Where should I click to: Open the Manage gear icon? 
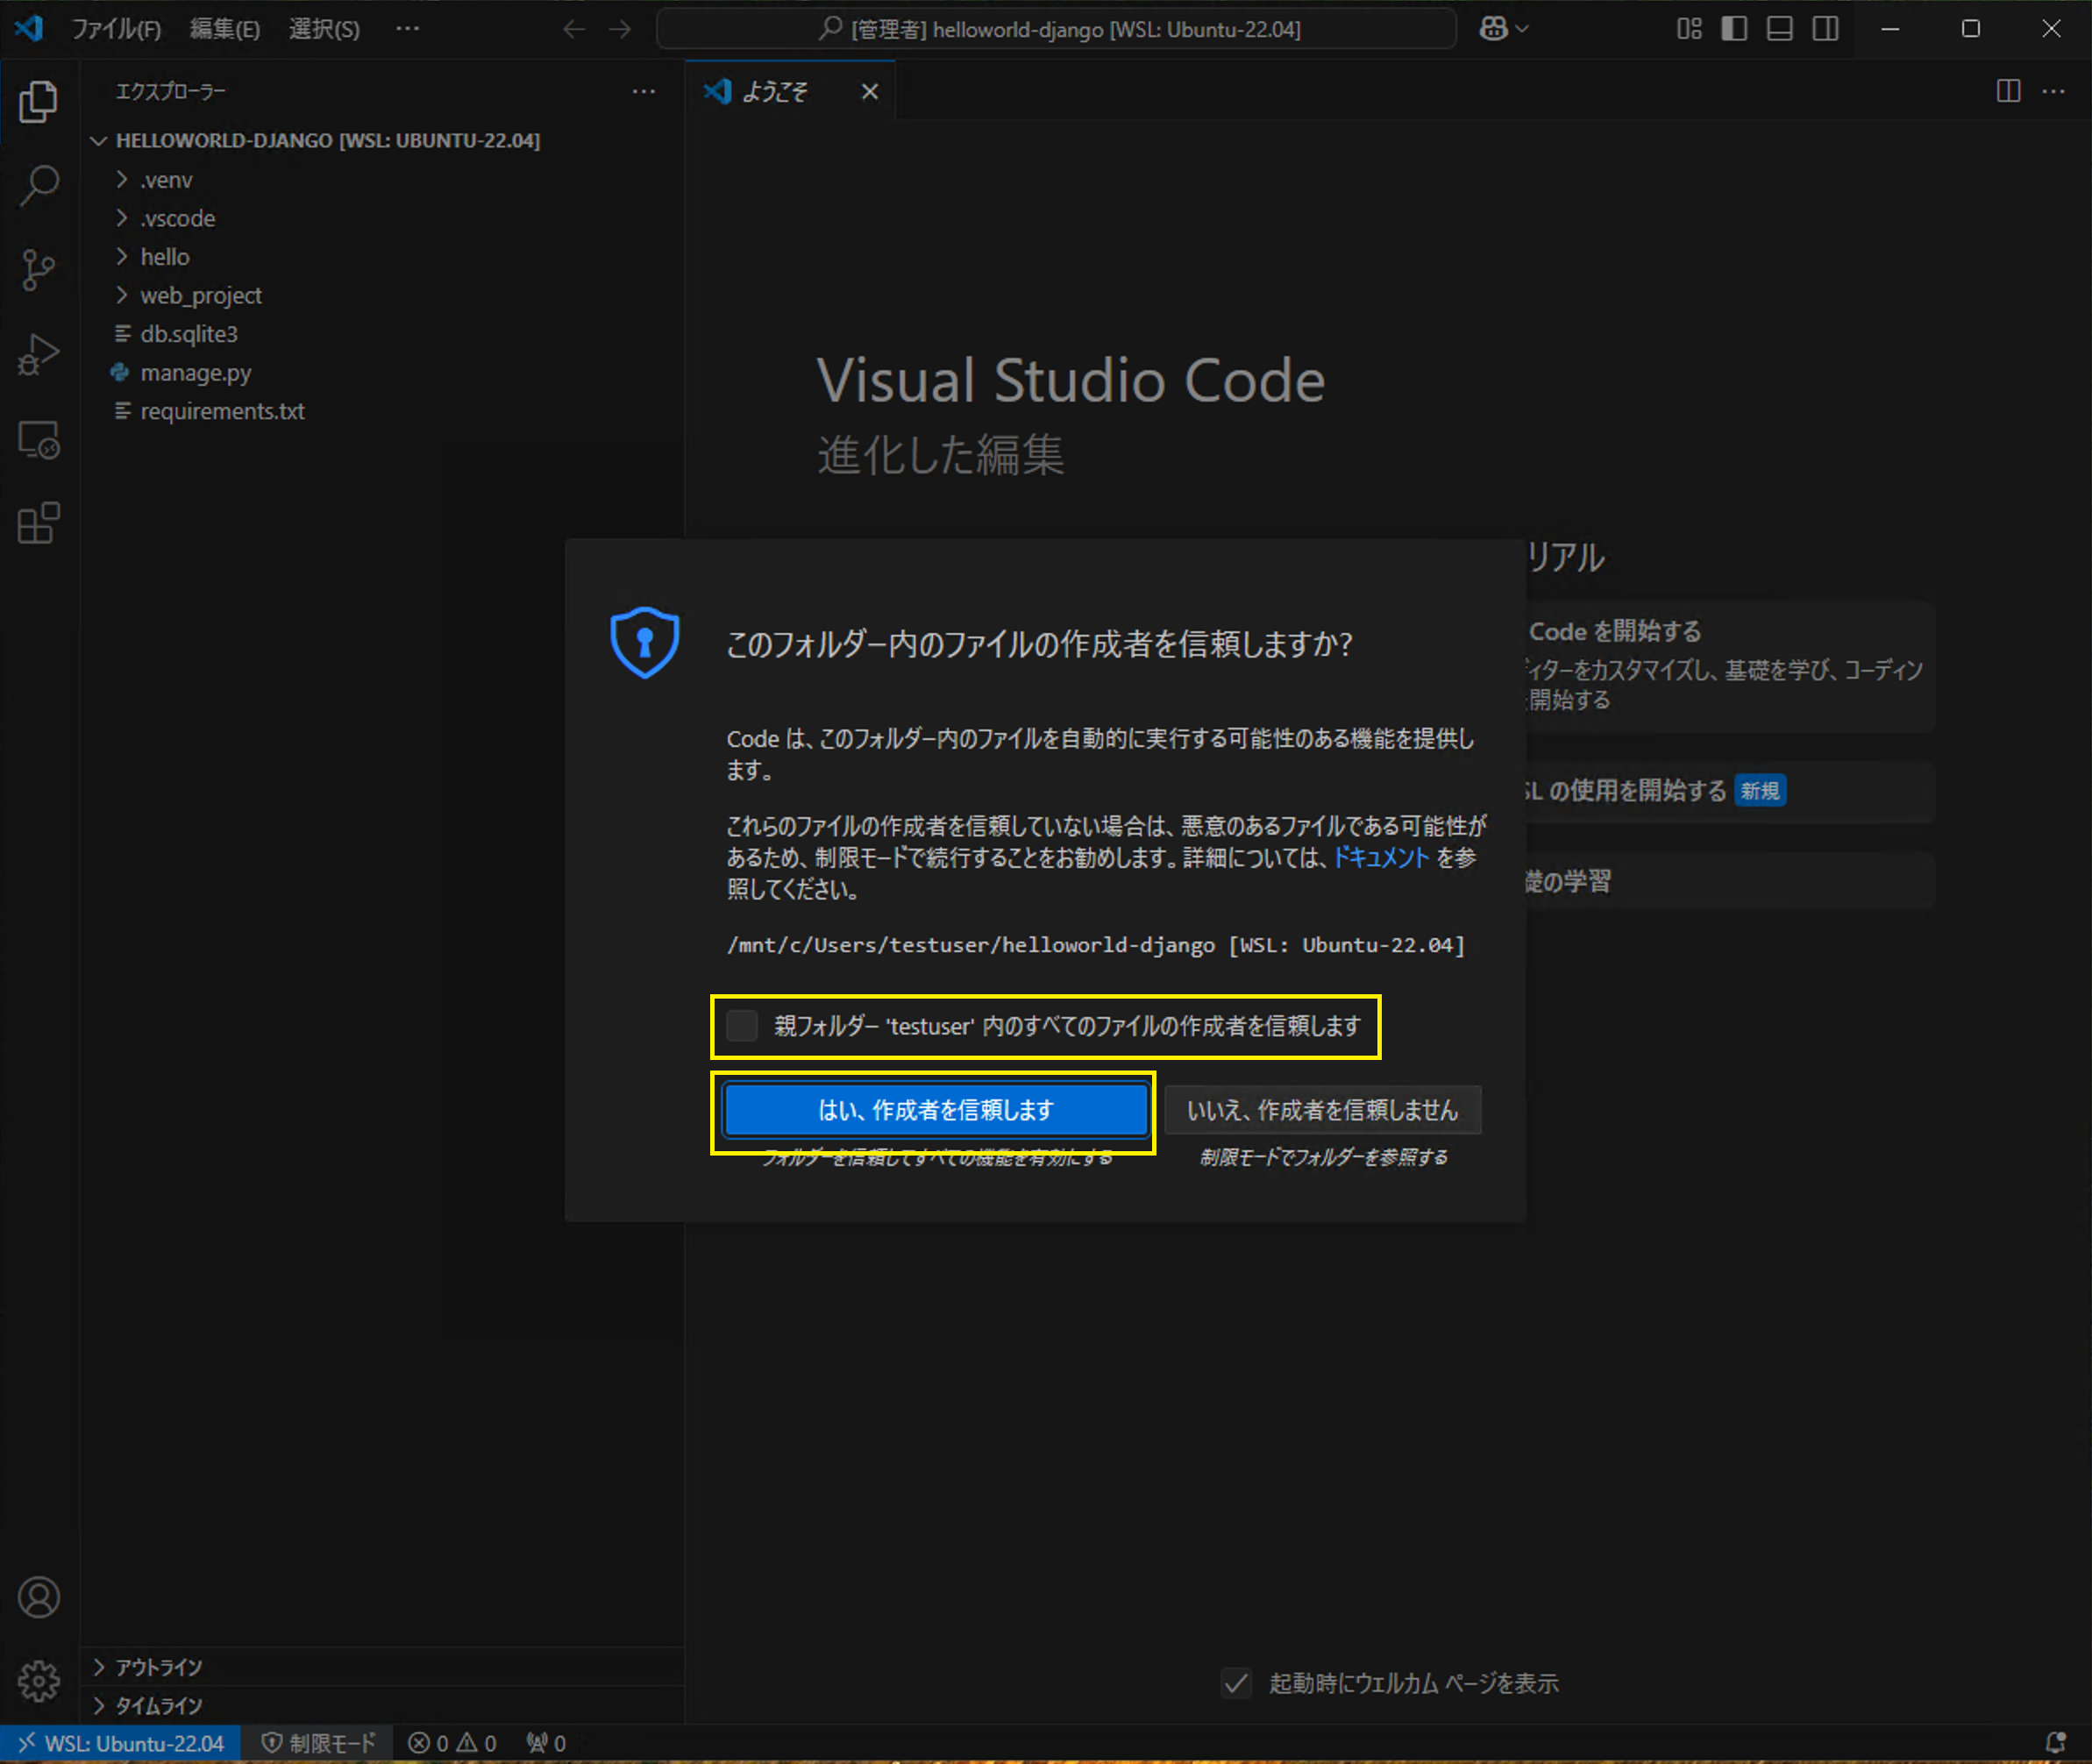pyautogui.click(x=38, y=1680)
